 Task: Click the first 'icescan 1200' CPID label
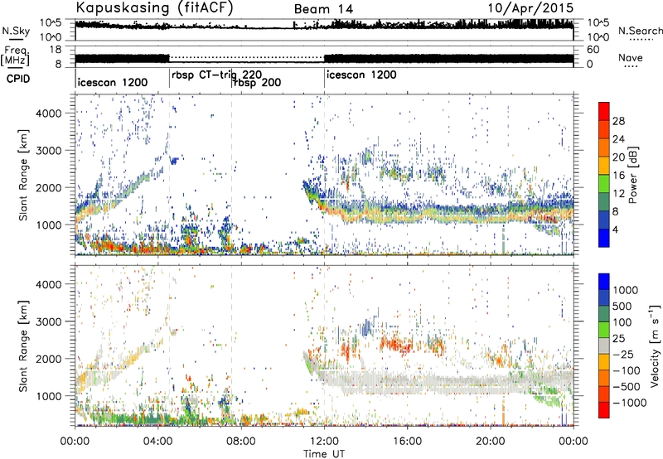[113, 82]
